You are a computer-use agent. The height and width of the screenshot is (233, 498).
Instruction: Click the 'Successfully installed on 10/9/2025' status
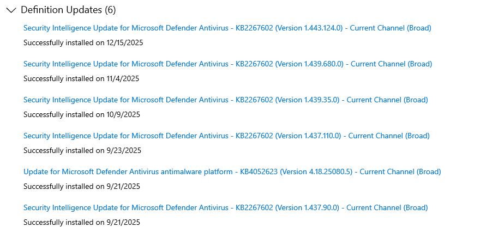pyautogui.click(x=82, y=114)
